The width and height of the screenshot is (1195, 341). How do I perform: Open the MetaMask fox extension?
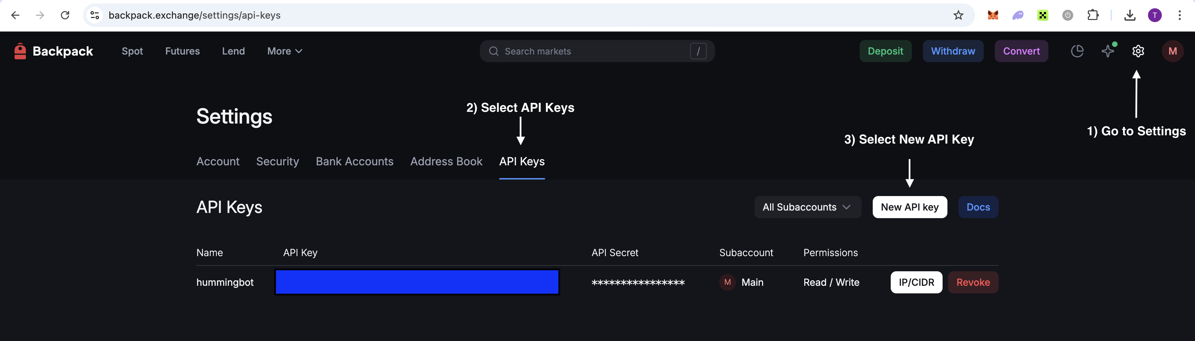point(993,15)
